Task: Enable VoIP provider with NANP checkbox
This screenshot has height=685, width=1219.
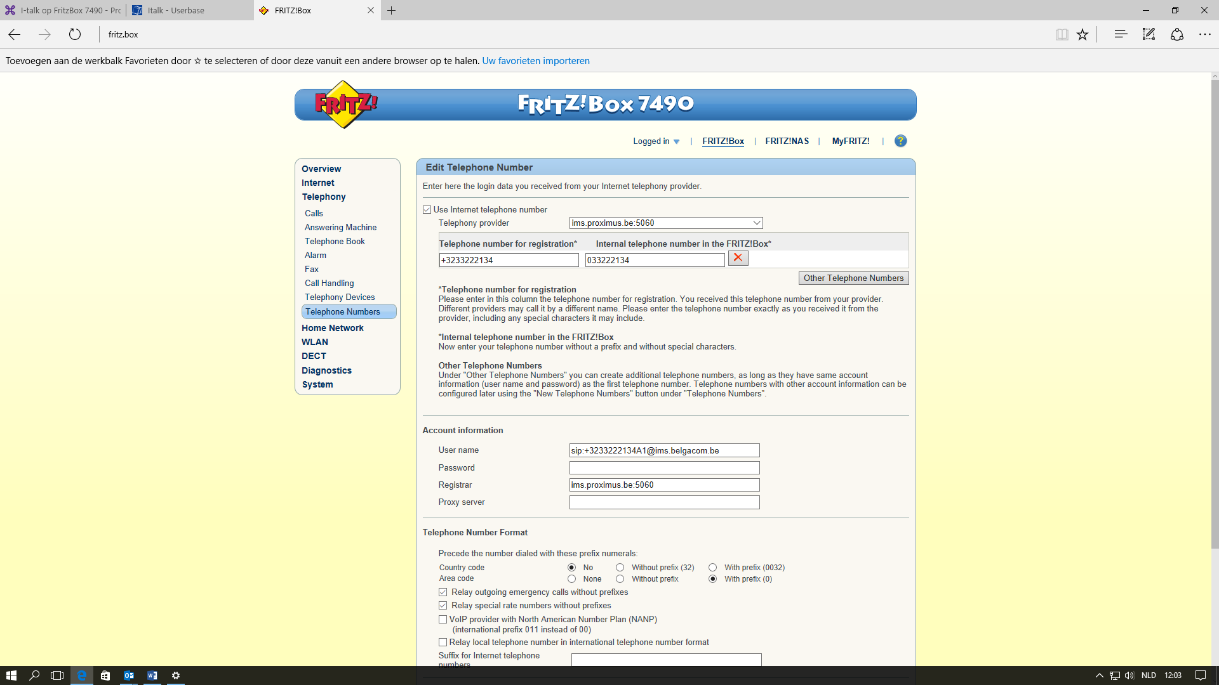Action: [443, 620]
